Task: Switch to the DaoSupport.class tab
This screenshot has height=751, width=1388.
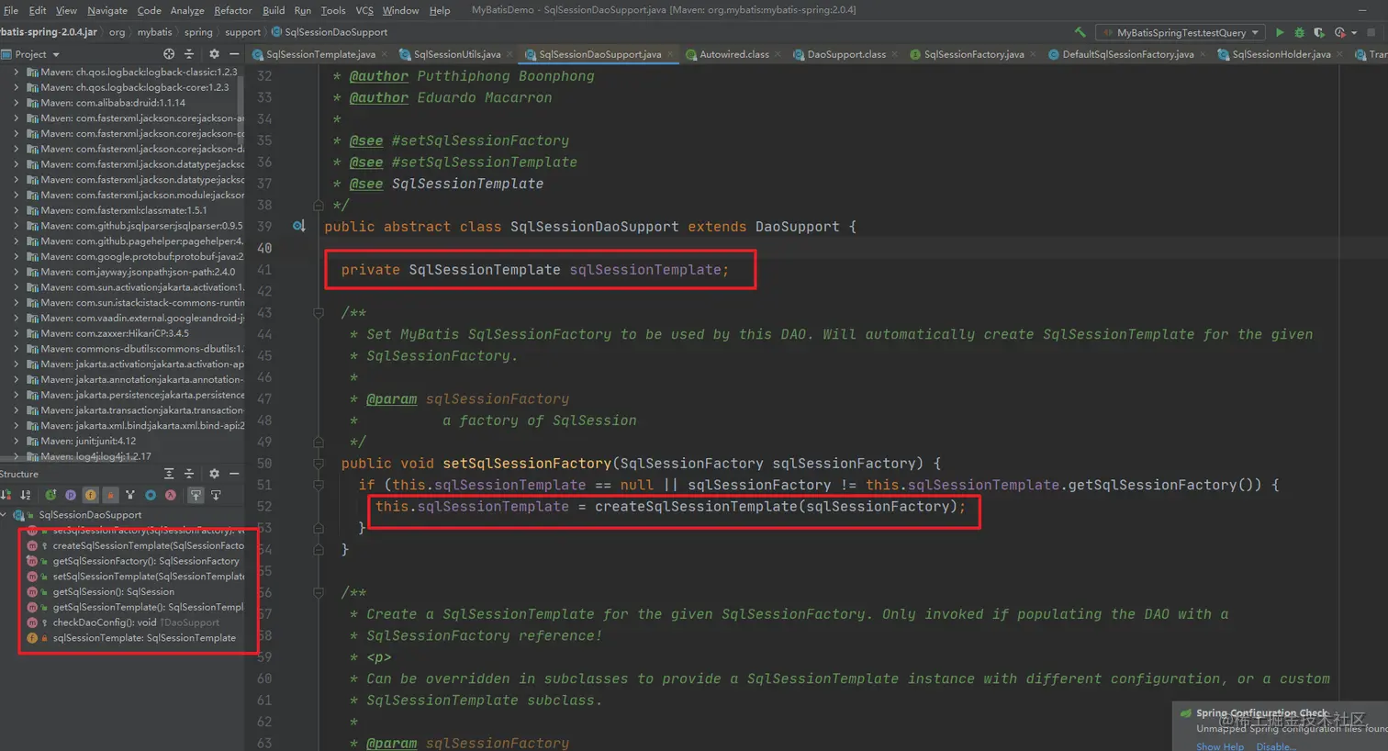Action: tap(845, 54)
